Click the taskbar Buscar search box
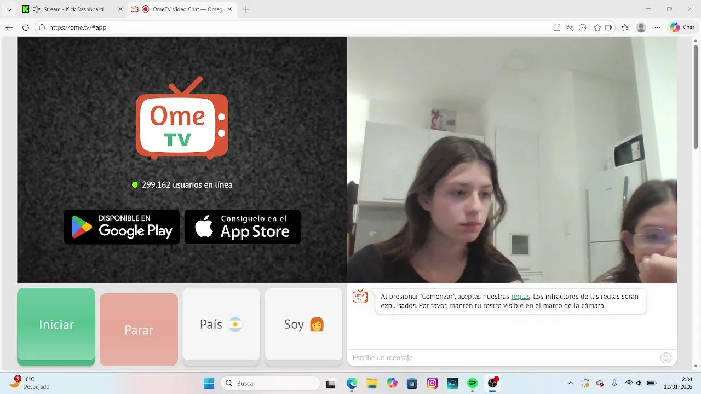Image resolution: width=701 pixels, height=394 pixels. (x=270, y=384)
